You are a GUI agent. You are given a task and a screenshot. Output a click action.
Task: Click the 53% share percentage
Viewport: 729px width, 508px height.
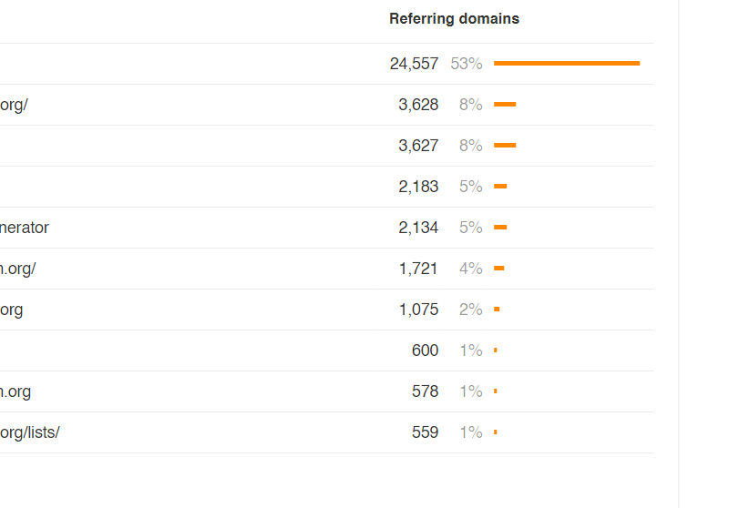466,64
